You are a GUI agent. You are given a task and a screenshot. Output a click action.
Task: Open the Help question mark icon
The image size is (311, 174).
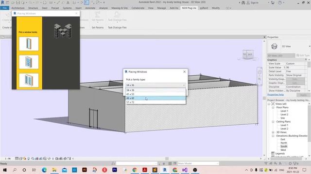(x=280, y=3)
